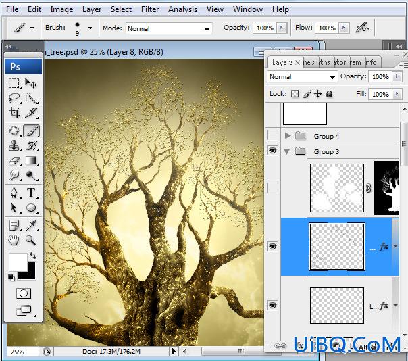Select the Pen tool
The width and height of the screenshot is (408, 361).
point(14,193)
